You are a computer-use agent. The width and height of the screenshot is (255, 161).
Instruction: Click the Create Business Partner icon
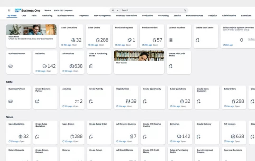(37, 101)
